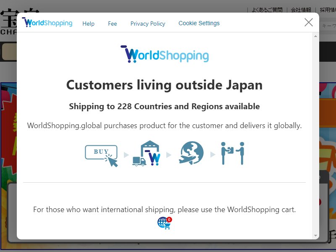Click 'Shipping to 228 Countries and Regions available'
The height and width of the screenshot is (252, 336).
[x=164, y=106]
